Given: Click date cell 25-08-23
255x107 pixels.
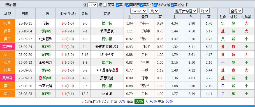Looking at the screenshot, I should pos(25,94).
